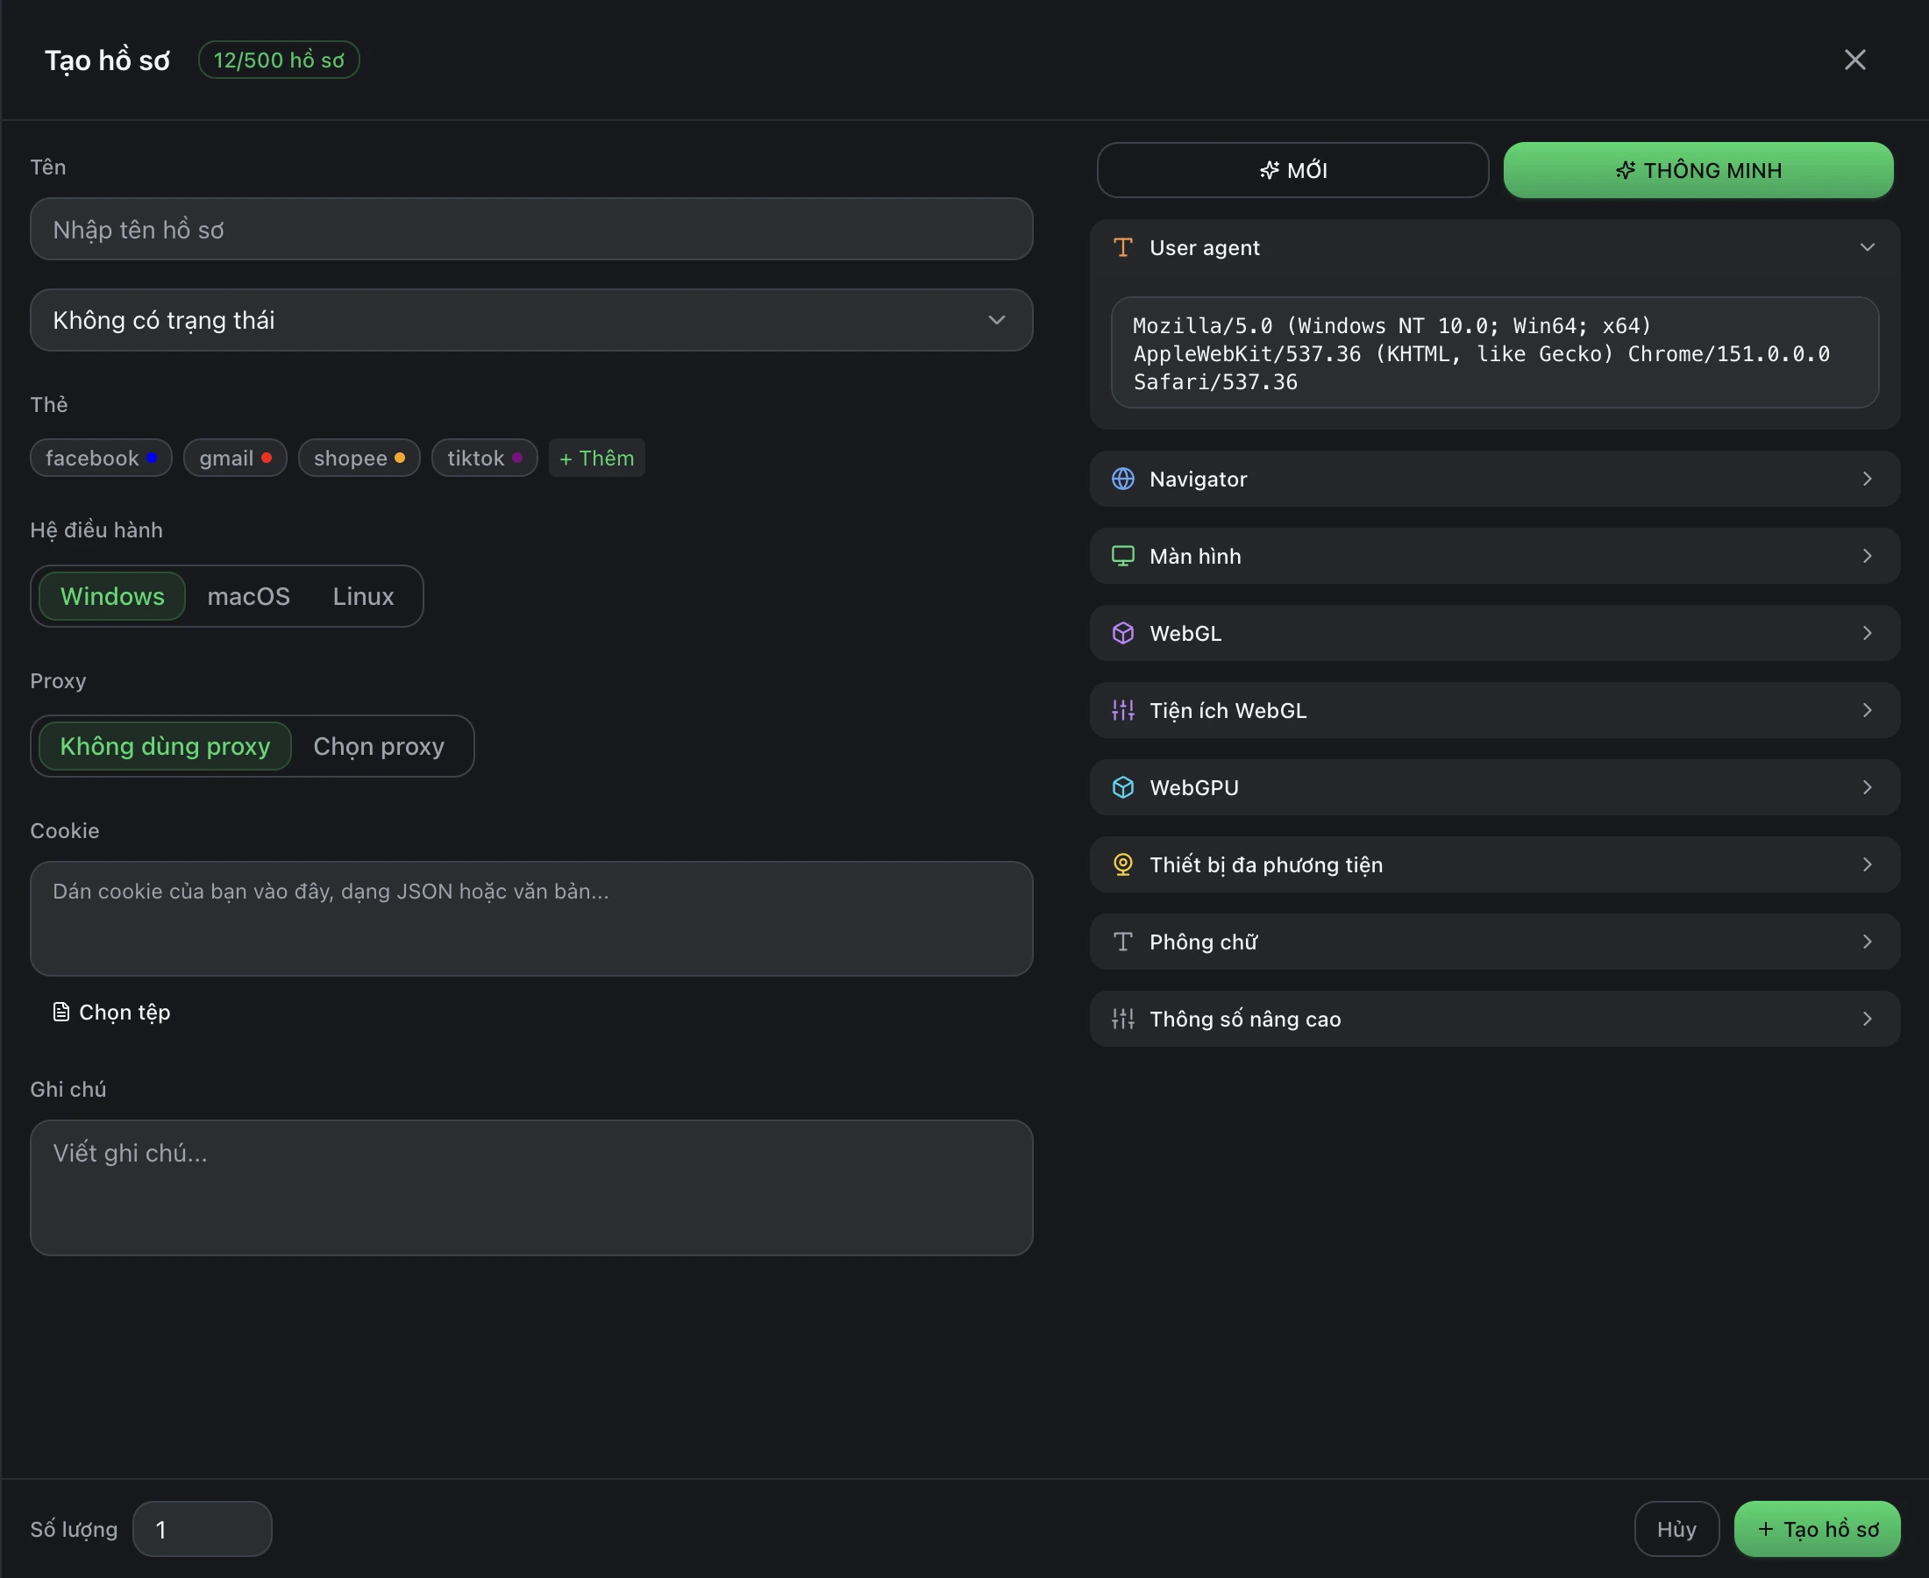Click Chọn tệp to upload cookie file

point(112,1013)
